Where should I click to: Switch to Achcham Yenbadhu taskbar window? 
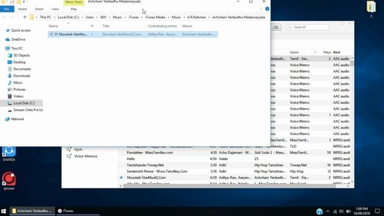32,211
